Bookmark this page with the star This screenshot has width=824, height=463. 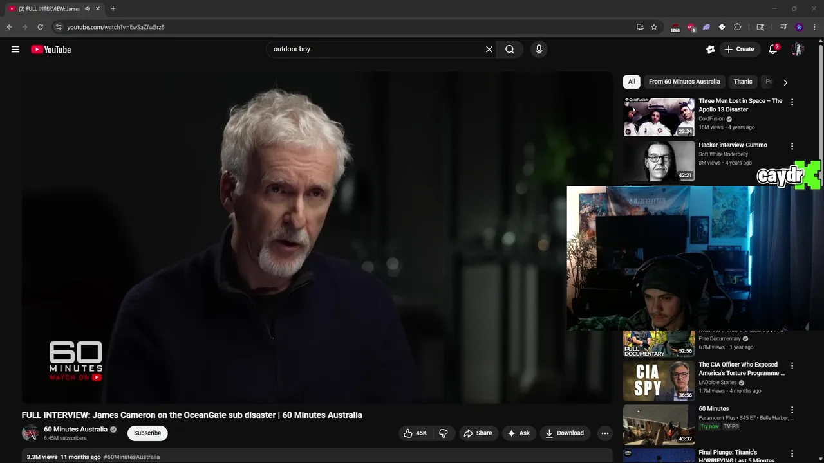tap(654, 27)
